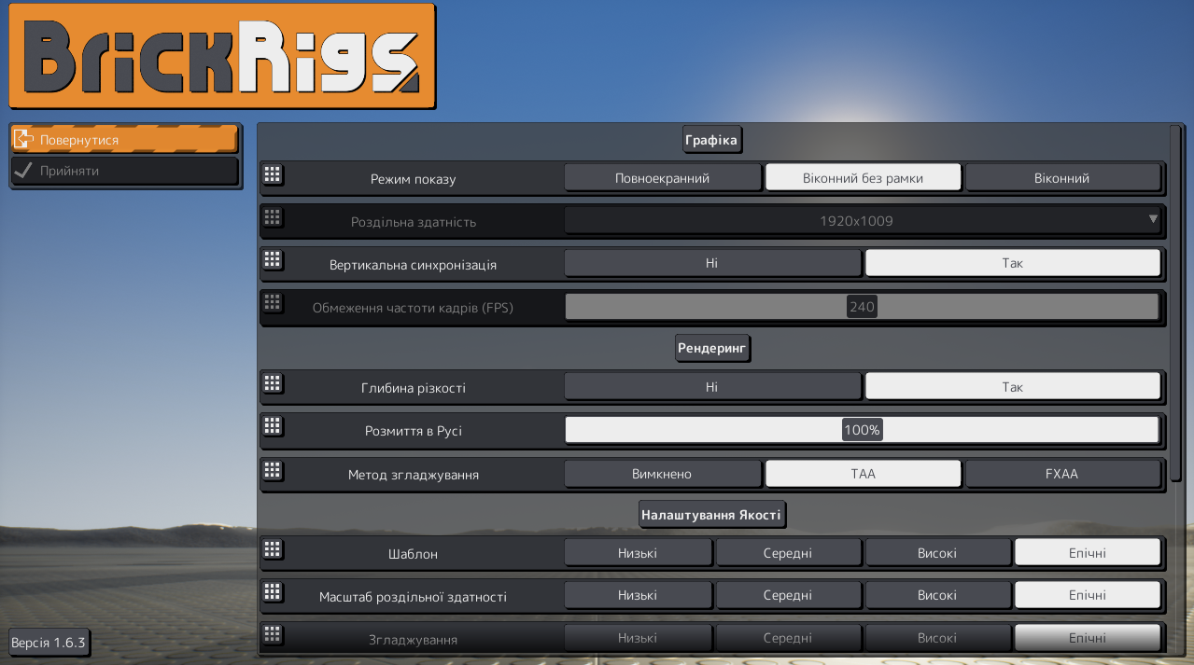Set Вертикальна синхронізація to Ні
This screenshot has height=665, width=1194.
pyautogui.click(x=712, y=264)
